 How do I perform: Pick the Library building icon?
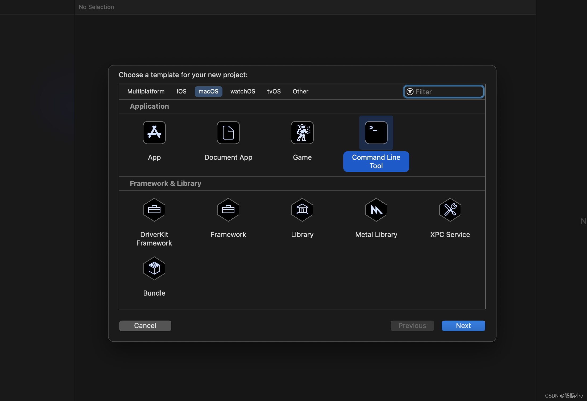coord(302,210)
